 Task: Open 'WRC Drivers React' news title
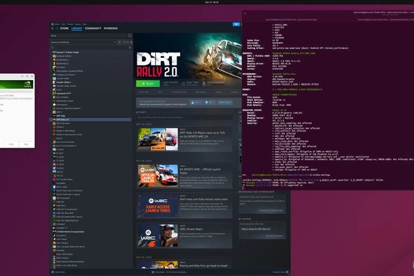[x=191, y=229]
